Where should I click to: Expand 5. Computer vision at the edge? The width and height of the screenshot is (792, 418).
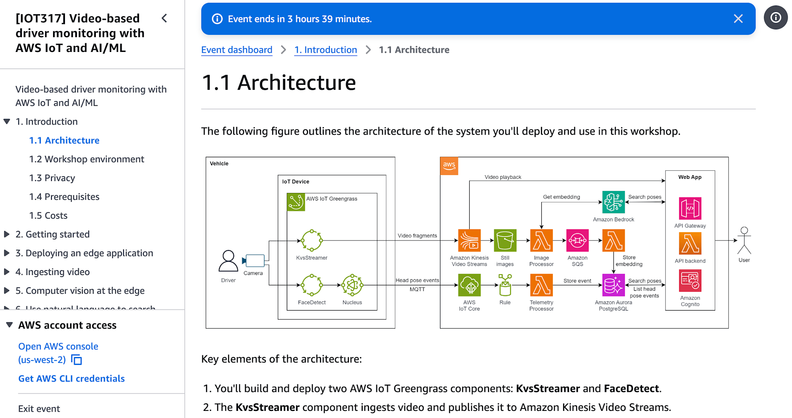7,290
